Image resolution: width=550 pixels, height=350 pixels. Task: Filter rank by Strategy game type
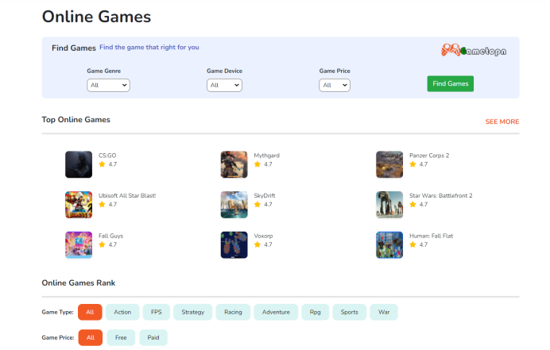193,312
